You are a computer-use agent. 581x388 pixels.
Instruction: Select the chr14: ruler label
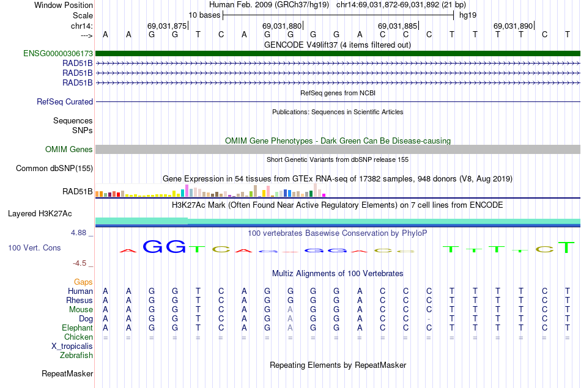click(x=81, y=26)
